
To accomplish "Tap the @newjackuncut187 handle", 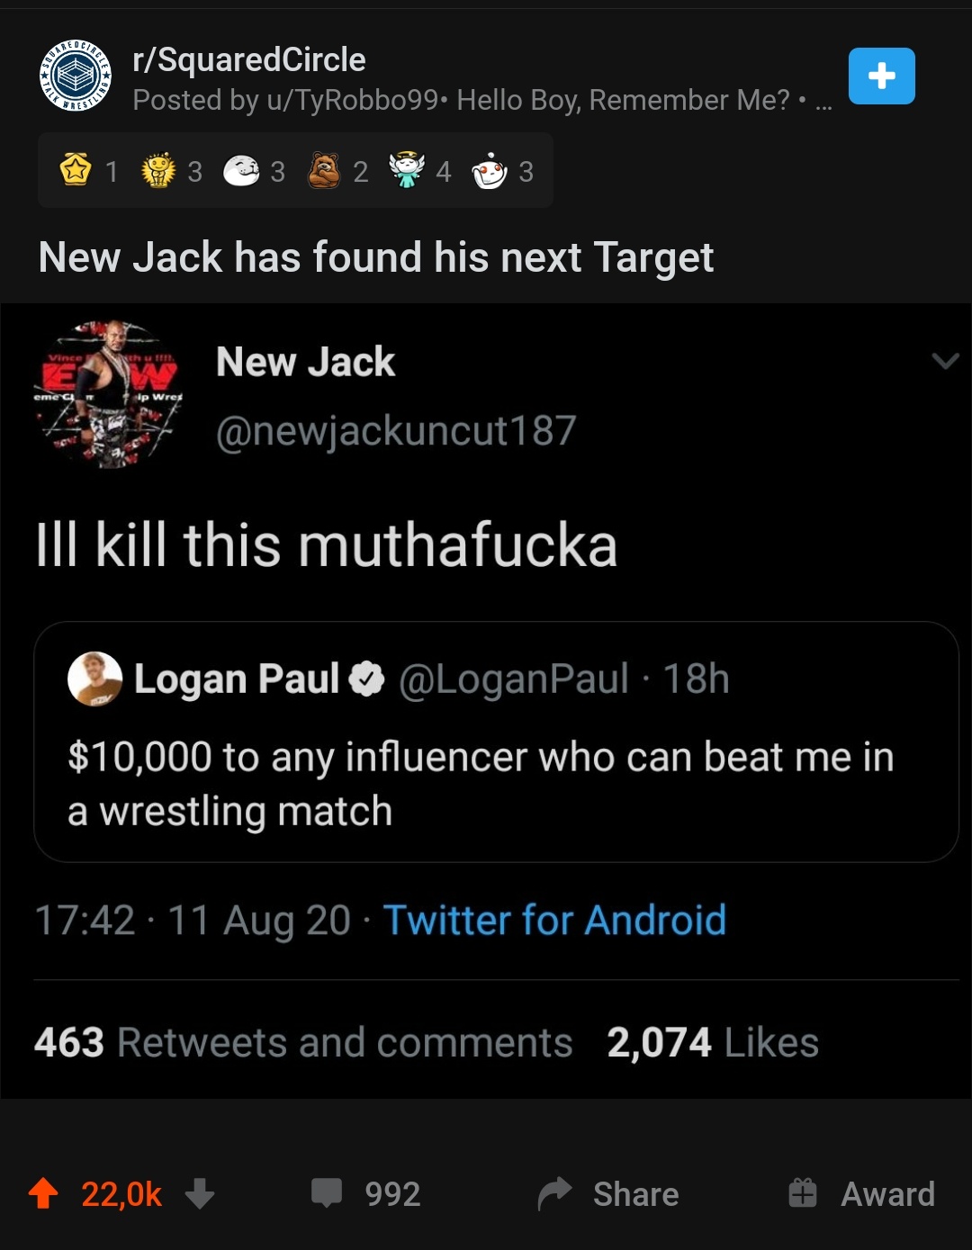I will click(x=396, y=430).
